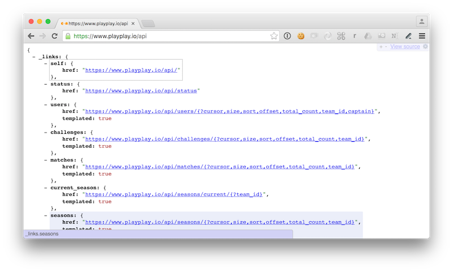Open JSON viewer settings gear

pos(425,46)
